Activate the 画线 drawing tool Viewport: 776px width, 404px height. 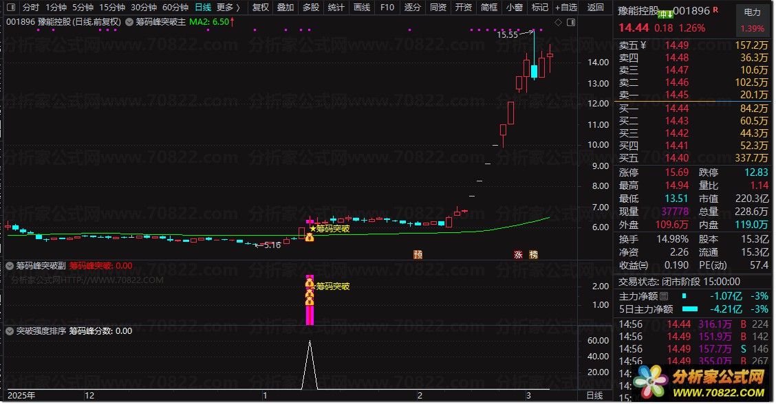pos(362,8)
